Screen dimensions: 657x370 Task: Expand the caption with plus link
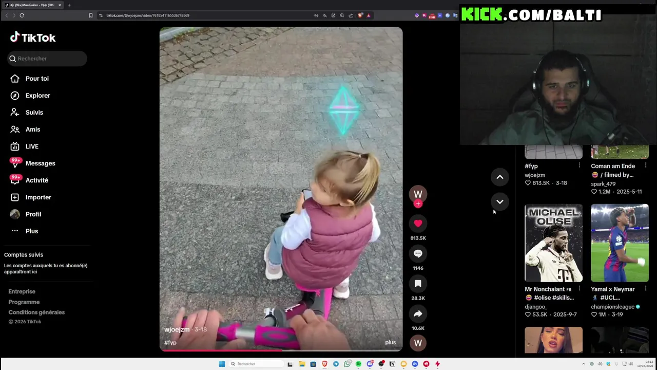[391, 342]
